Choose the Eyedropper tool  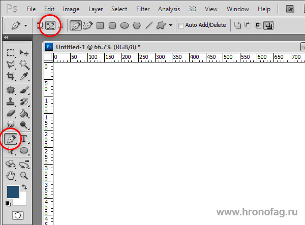(24, 77)
